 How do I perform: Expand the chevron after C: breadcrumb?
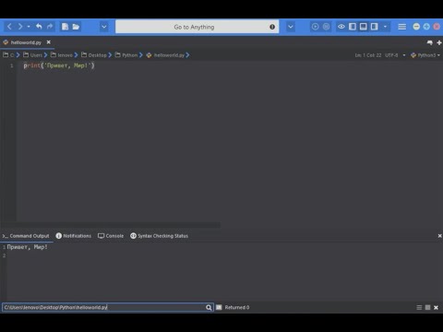click(x=18, y=55)
